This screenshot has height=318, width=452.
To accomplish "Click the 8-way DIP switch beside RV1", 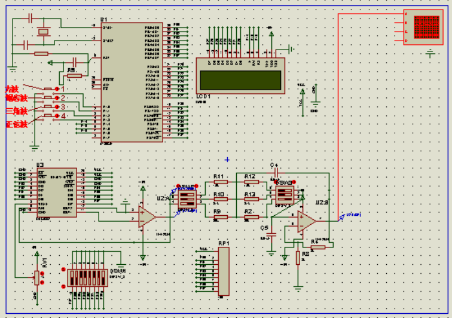I will tap(88, 277).
